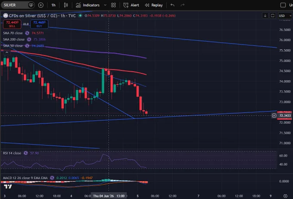Change the 1h timeframe interval
This screenshot has width=293, height=199.
tap(53, 5)
